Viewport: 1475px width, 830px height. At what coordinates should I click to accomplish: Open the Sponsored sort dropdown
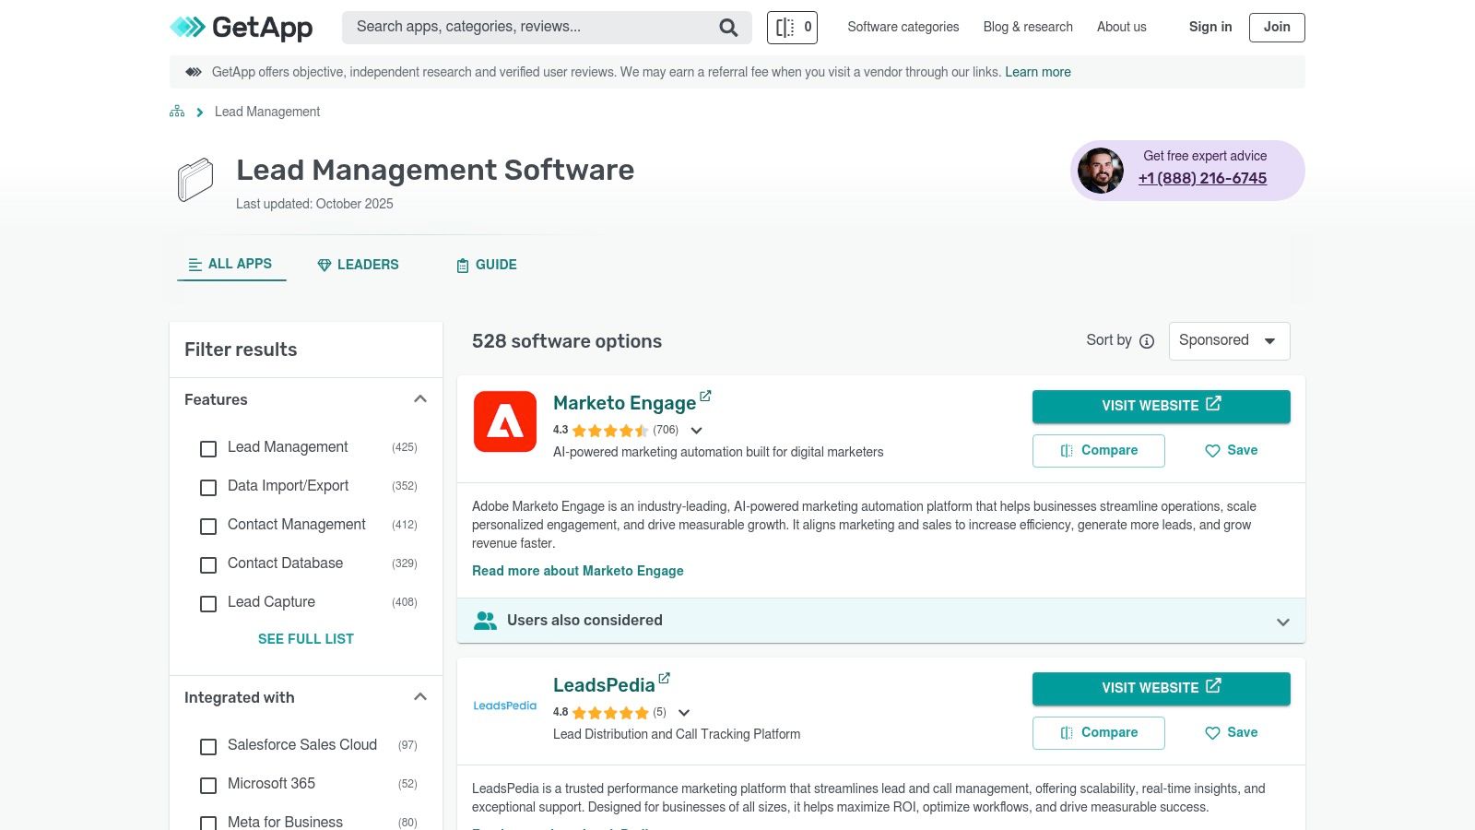[x=1229, y=341]
